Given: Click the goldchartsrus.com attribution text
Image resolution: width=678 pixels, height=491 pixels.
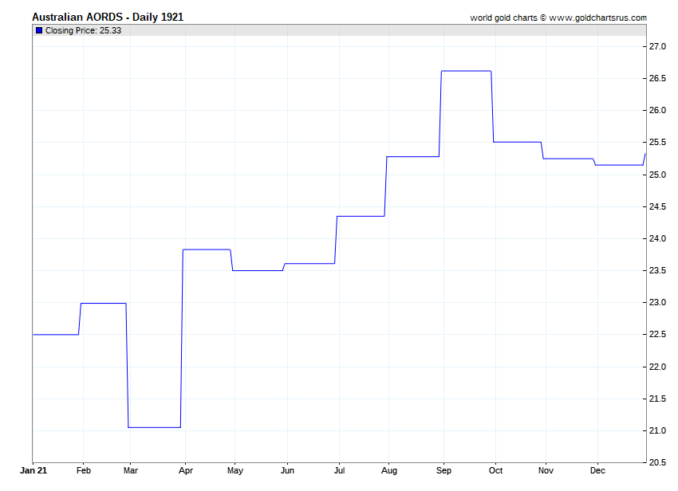Looking at the screenshot, I should tap(558, 18).
